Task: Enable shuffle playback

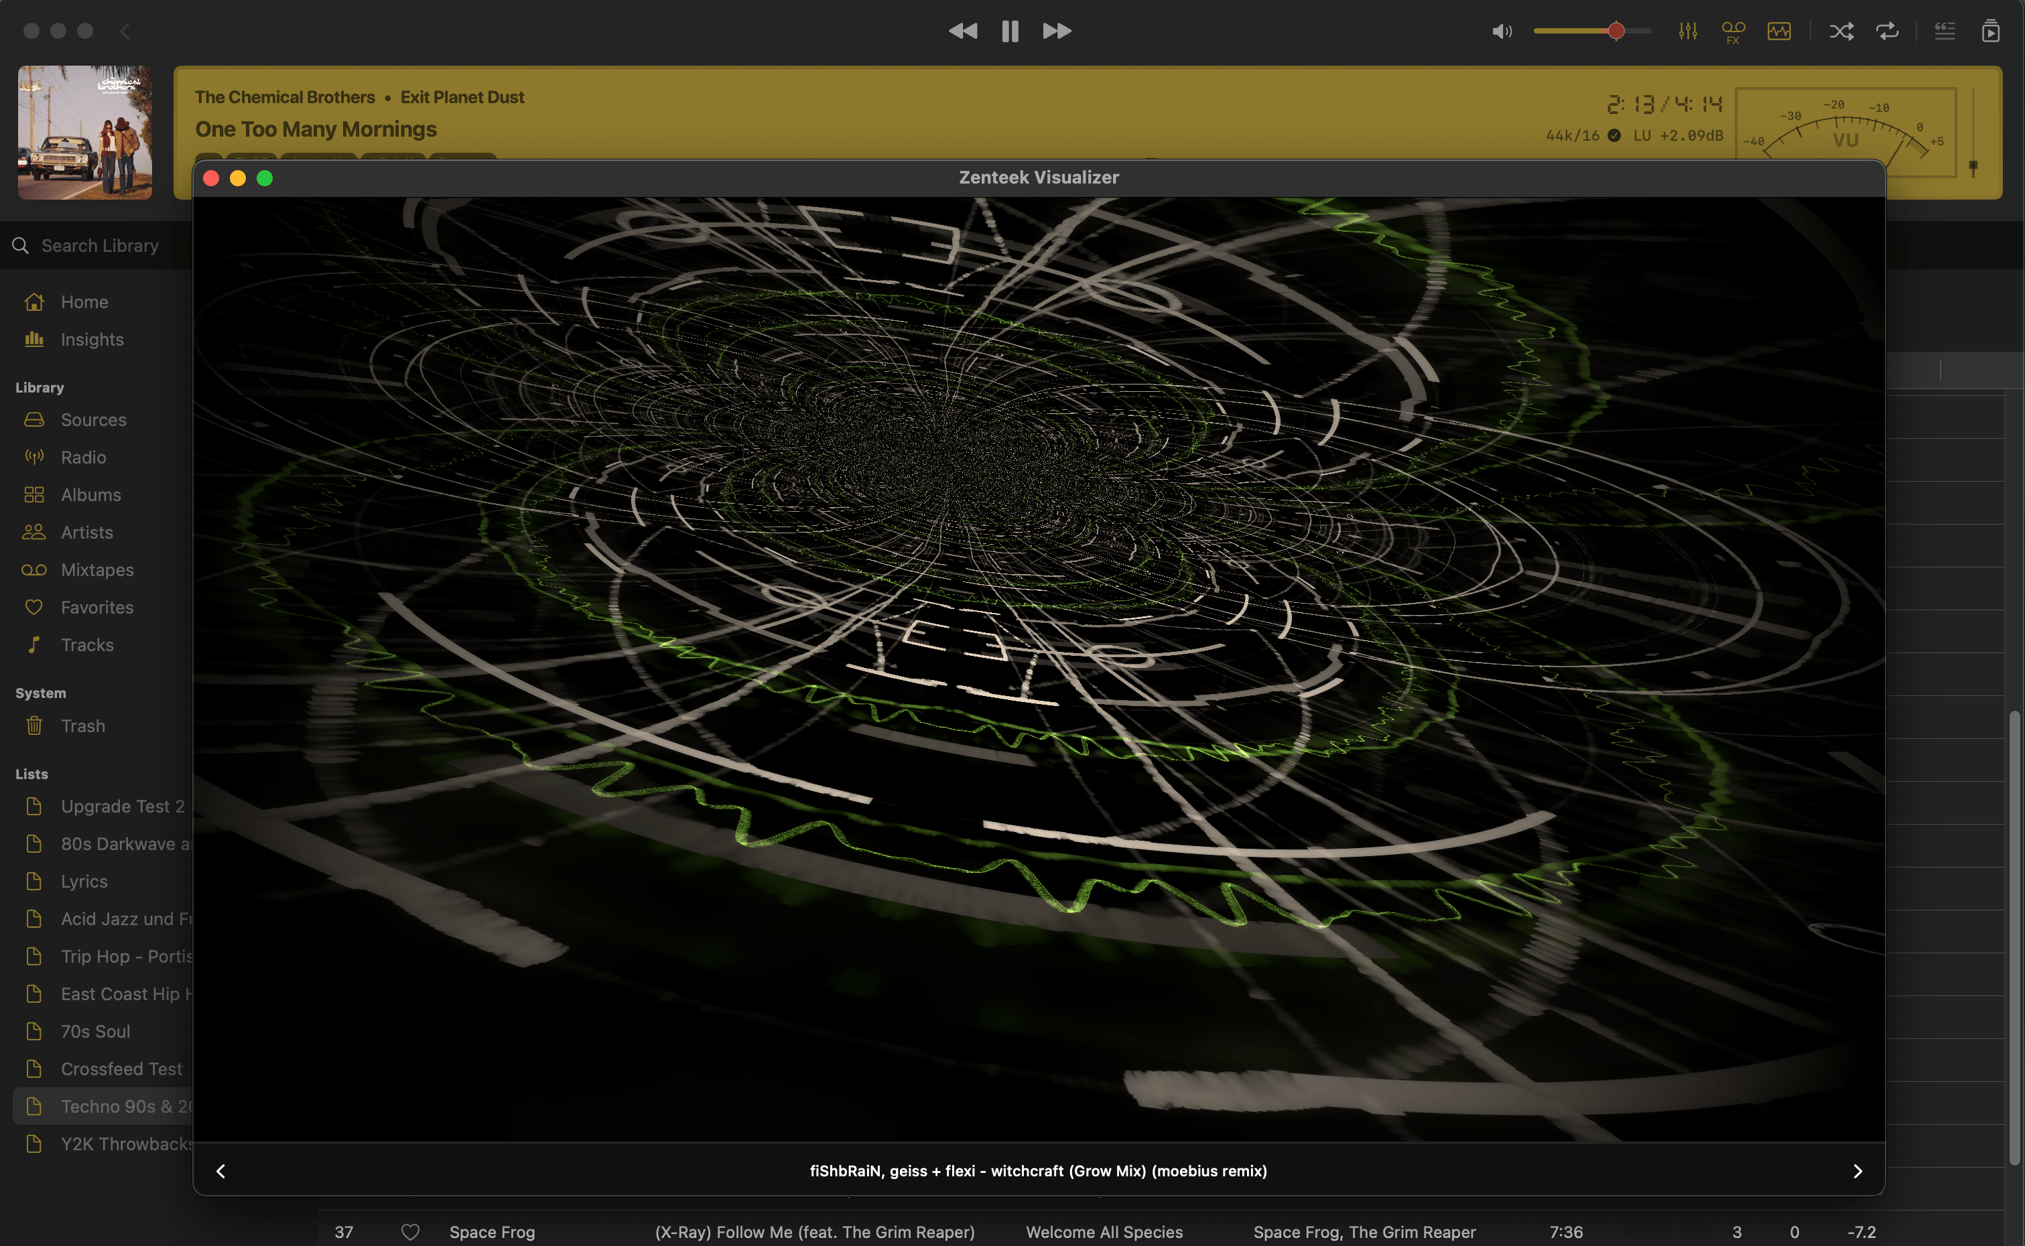Action: (1842, 31)
